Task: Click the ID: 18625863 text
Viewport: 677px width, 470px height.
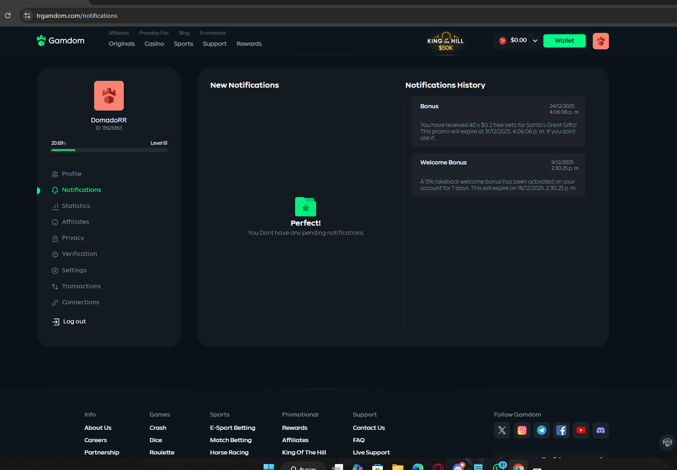Action: (x=109, y=128)
